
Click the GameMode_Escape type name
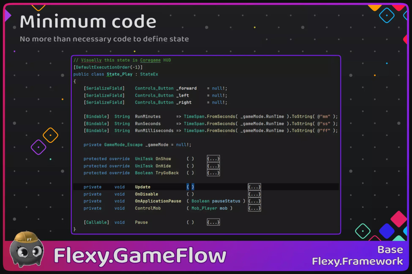click(x=123, y=145)
